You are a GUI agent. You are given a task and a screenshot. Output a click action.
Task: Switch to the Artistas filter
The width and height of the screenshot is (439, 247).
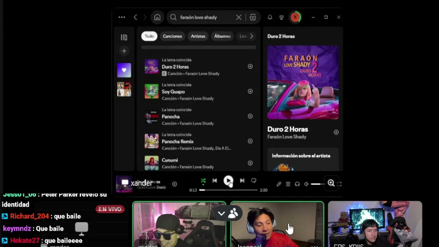(198, 36)
